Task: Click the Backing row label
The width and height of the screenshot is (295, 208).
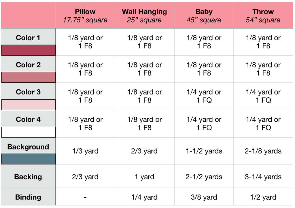Action: 28,177
